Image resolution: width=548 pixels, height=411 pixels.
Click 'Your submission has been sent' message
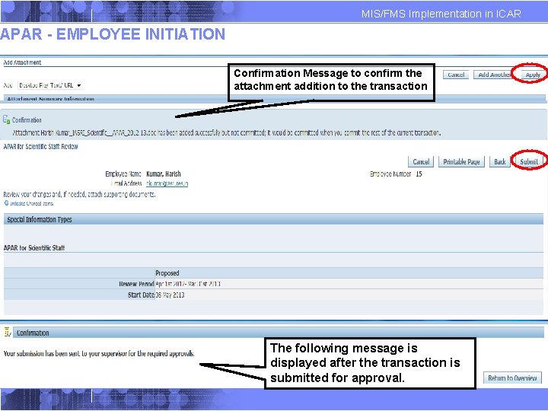[x=99, y=353]
